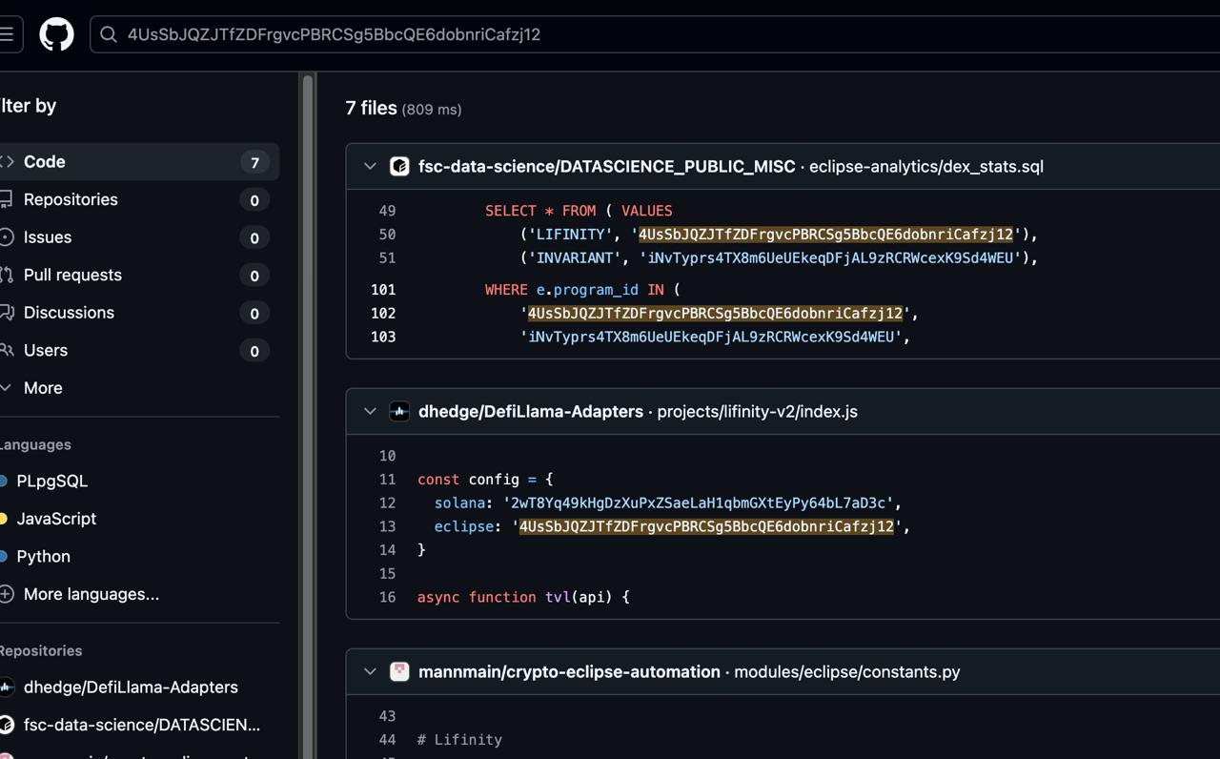Click the 'async function tvl(api)' code line
1220x759 pixels.
pos(523,597)
